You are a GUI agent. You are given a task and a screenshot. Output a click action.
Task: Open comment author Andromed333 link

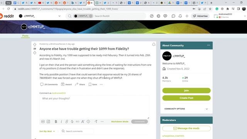click(59, 93)
